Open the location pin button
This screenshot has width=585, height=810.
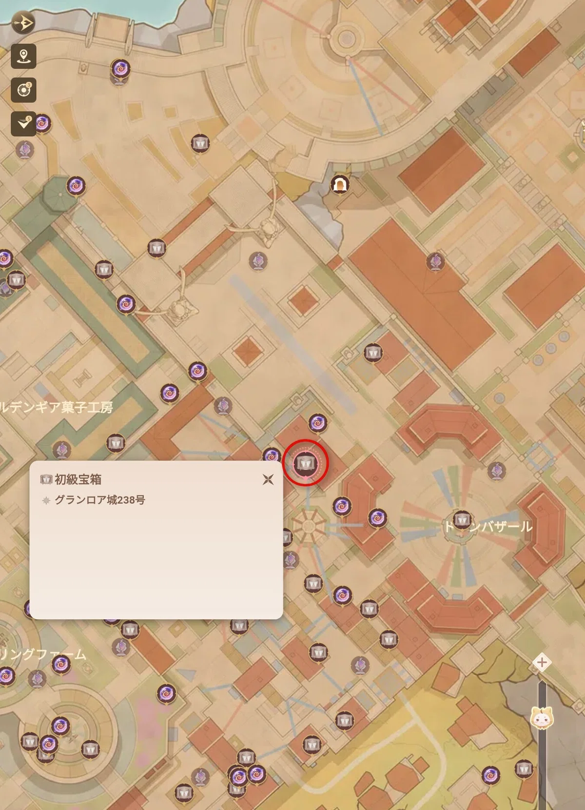23,56
